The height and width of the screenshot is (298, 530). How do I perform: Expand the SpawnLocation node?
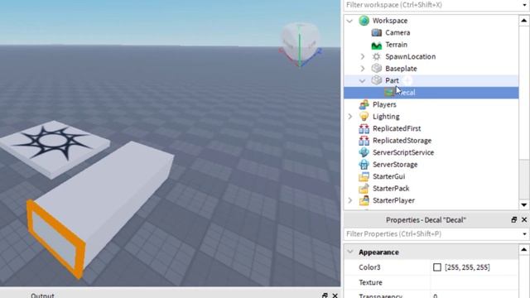coord(363,57)
